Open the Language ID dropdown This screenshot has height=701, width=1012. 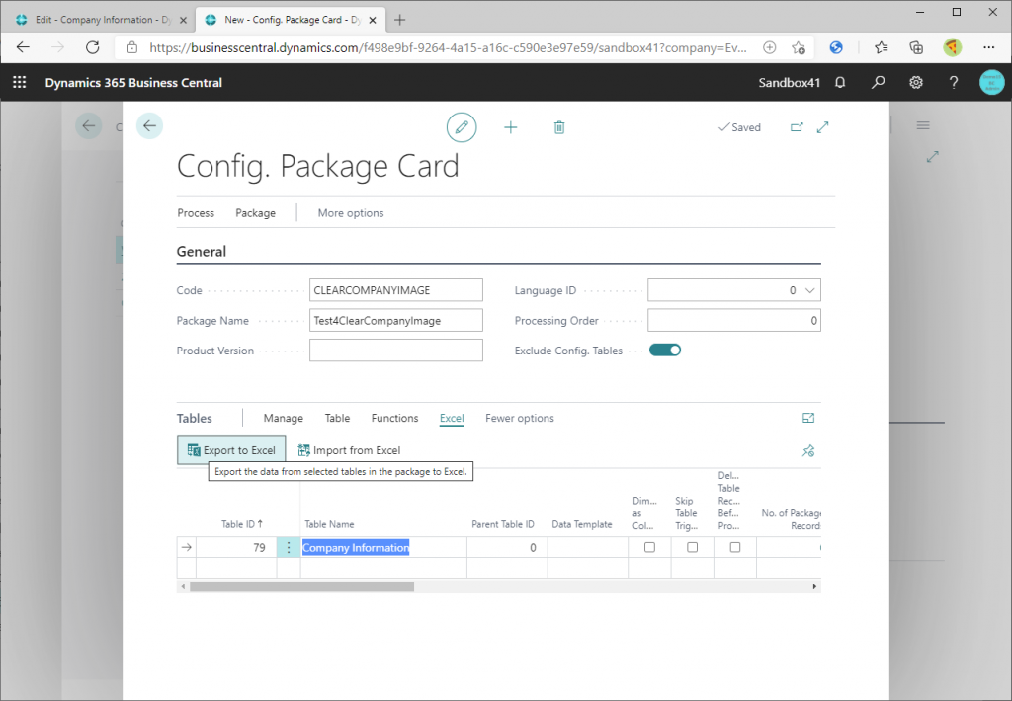[810, 290]
